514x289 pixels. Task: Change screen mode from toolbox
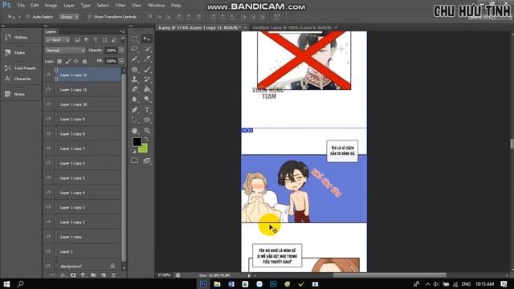147,161
